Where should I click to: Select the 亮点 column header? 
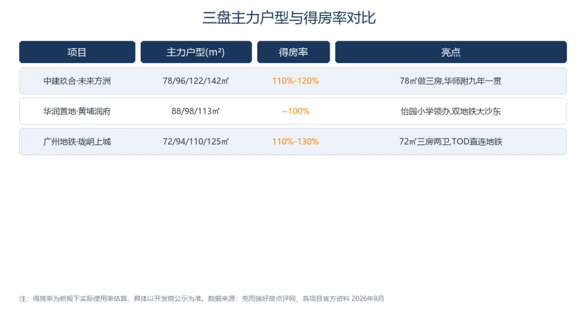[451, 52]
